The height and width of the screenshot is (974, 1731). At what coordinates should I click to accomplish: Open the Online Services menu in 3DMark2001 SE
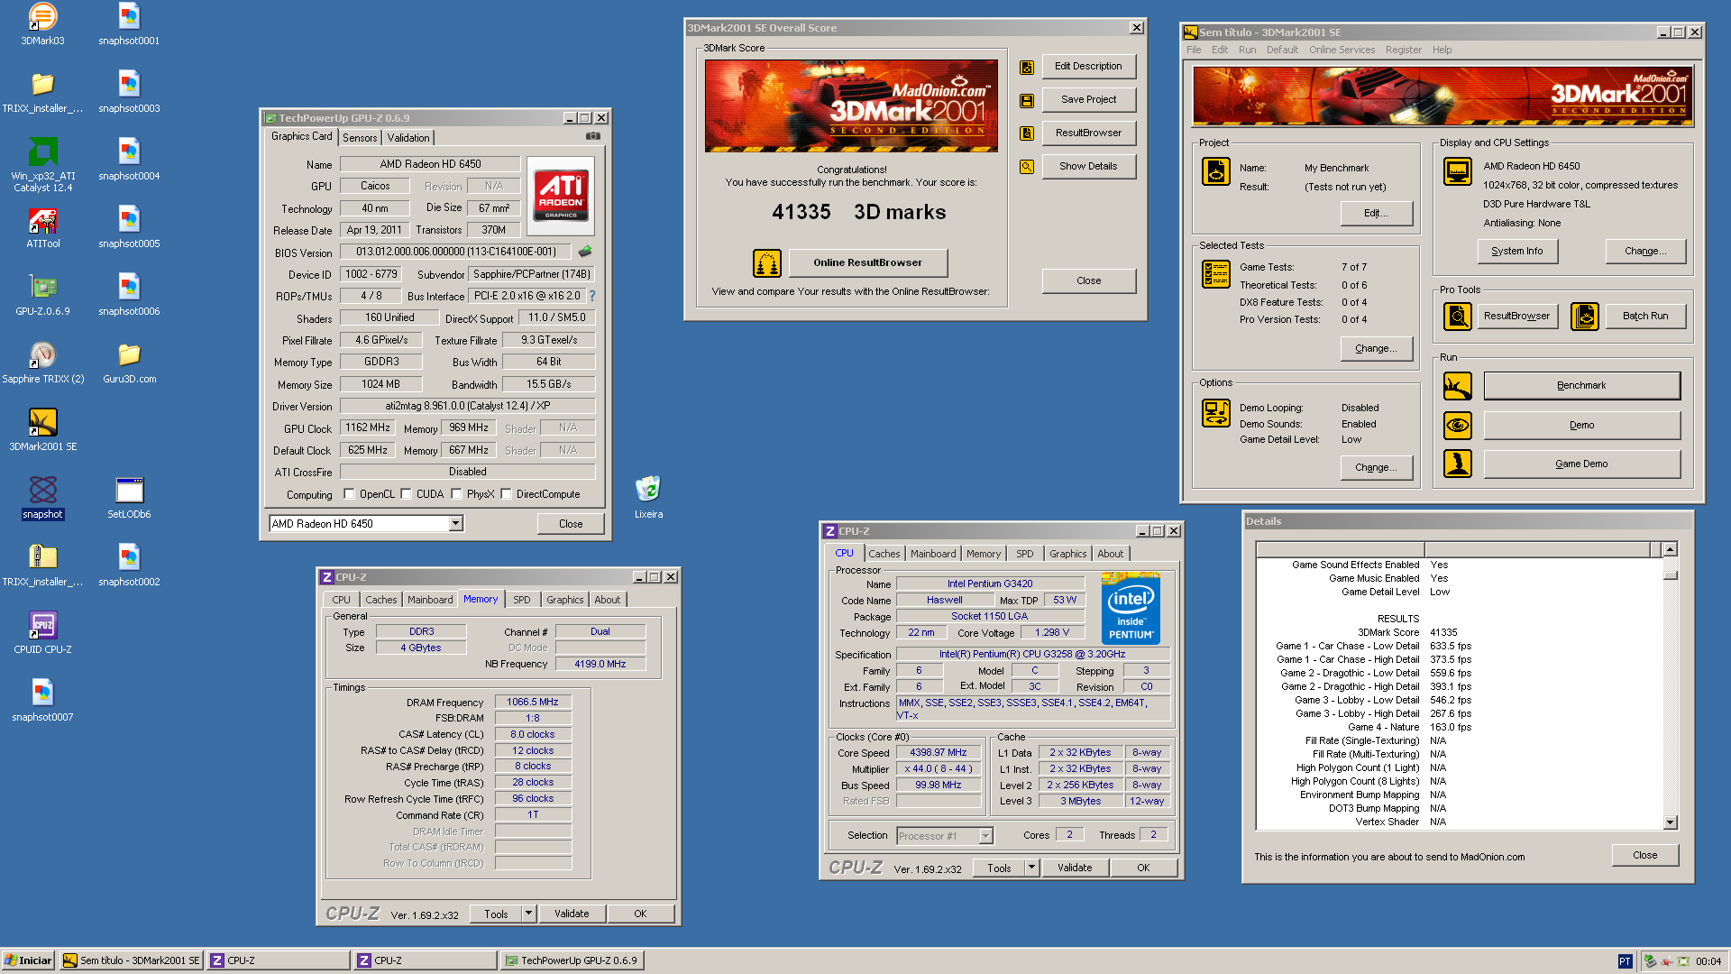pos(1342,51)
